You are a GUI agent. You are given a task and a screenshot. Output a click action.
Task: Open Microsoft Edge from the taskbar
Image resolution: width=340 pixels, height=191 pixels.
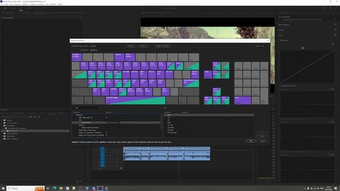(54, 188)
